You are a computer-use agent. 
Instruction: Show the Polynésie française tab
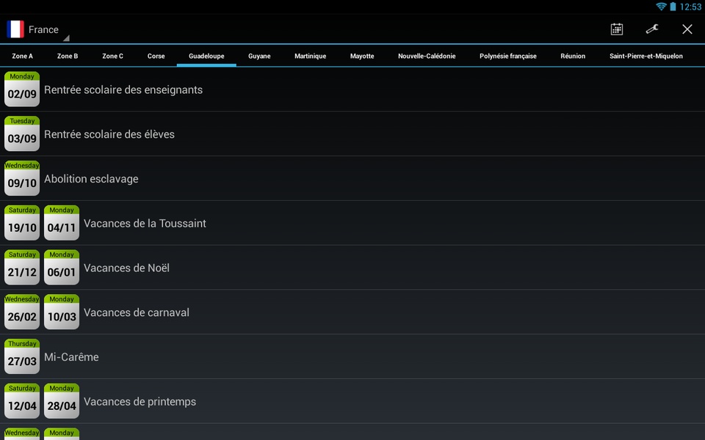pyautogui.click(x=508, y=56)
